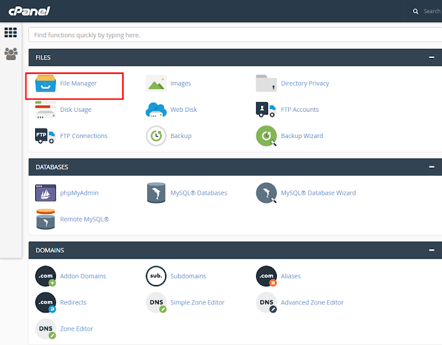
Task: Click the Images icon
Action: click(x=156, y=83)
